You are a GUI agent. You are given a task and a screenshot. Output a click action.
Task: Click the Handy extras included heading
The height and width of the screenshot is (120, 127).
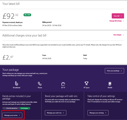pyautogui.click(x=17, y=97)
